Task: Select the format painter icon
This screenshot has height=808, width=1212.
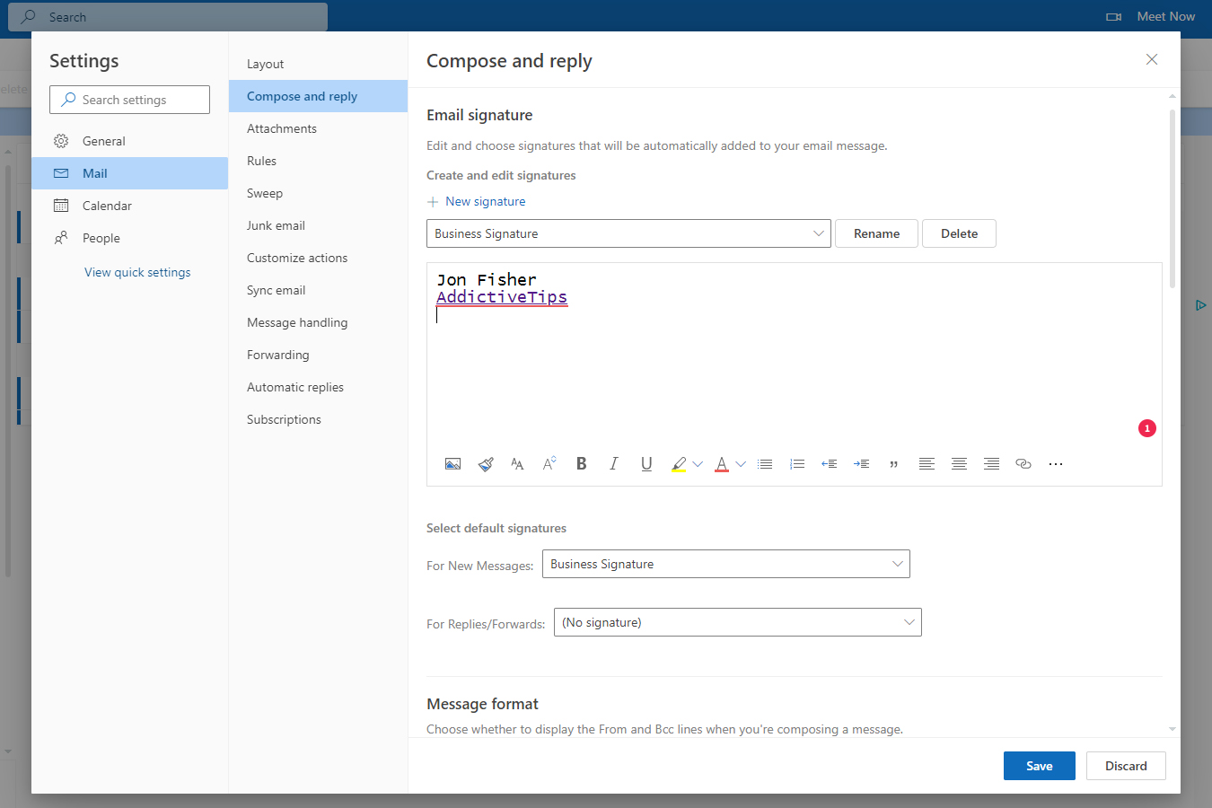Action: (x=486, y=464)
